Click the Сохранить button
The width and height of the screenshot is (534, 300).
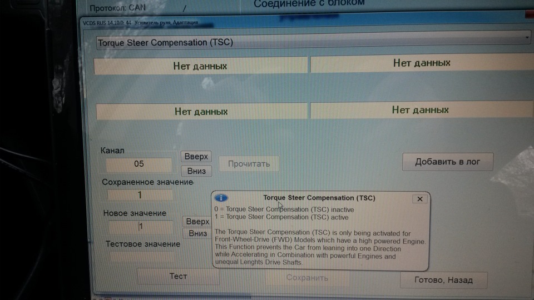307,278
